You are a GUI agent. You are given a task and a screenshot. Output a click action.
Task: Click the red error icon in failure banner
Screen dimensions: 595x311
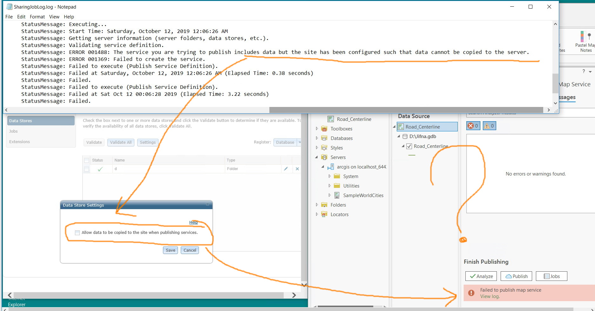click(x=471, y=293)
